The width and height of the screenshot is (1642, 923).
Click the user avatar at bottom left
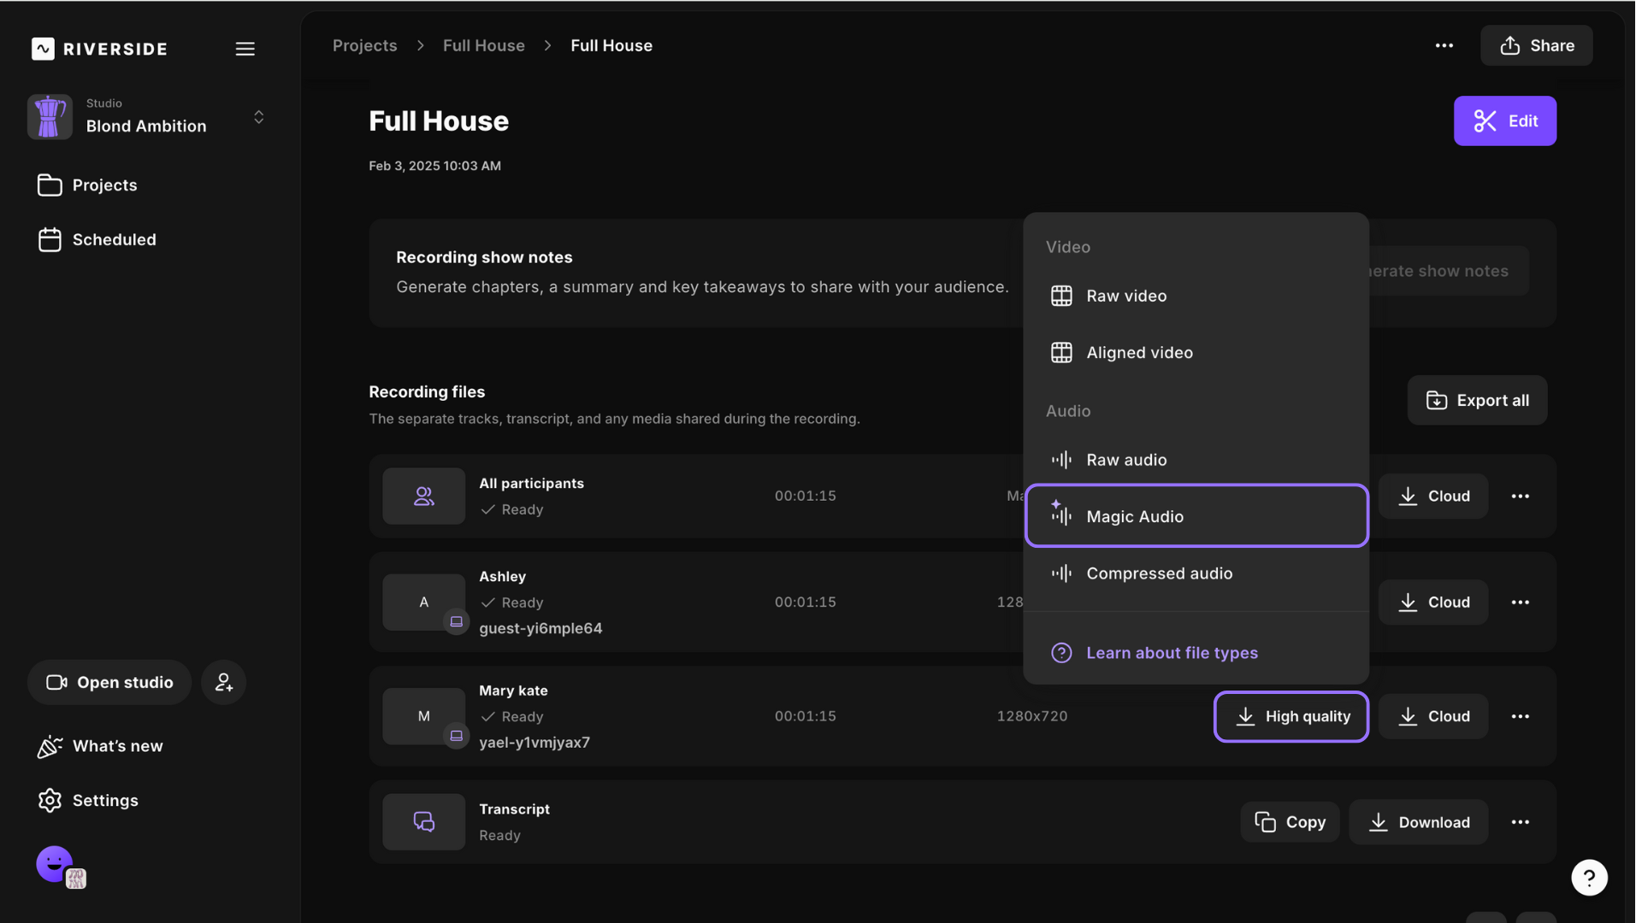pyautogui.click(x=55, y=864)
